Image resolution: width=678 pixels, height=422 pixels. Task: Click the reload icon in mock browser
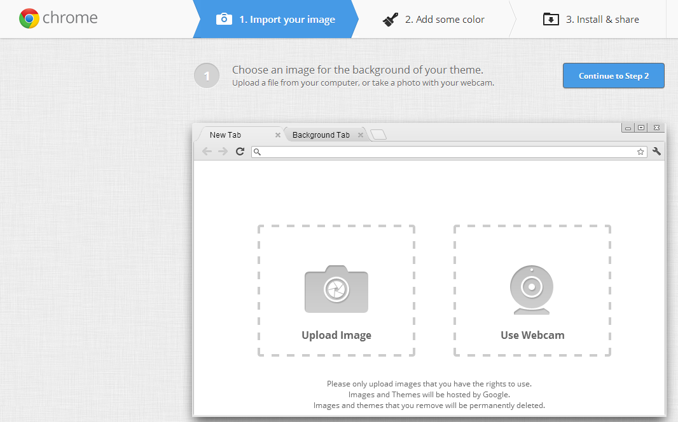[x=240, y=151]
